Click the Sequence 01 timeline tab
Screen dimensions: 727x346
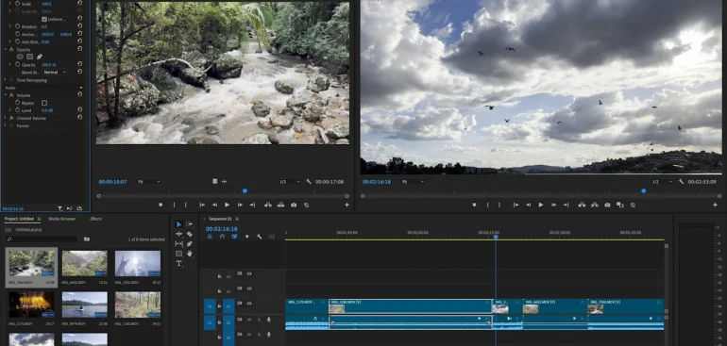220,219
